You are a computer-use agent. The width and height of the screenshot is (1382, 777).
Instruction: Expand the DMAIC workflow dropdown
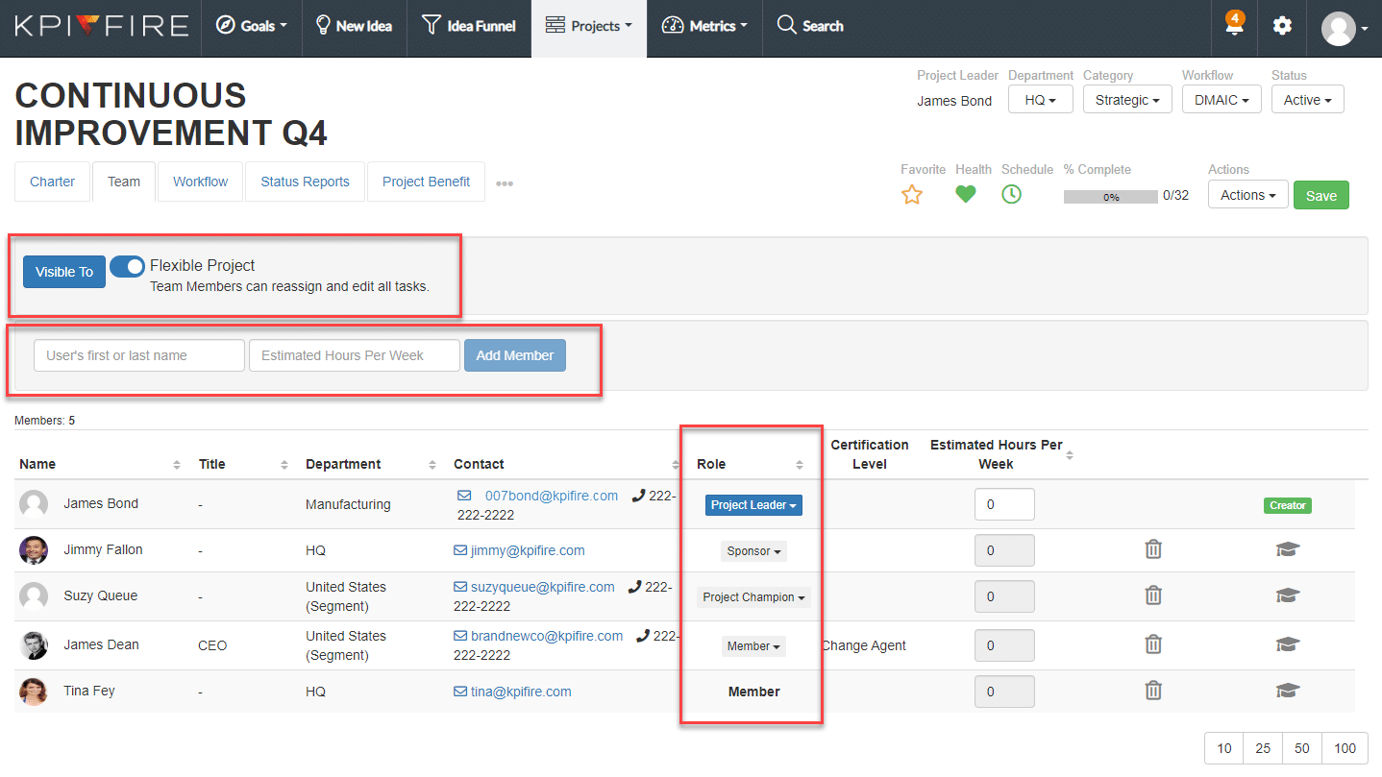[1221, 100]
